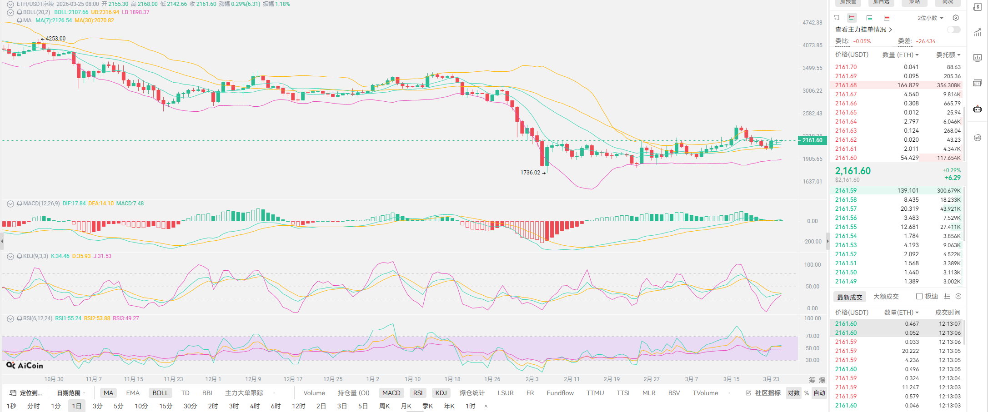Toggle 对数 logarithmic scale button
This screenshot has width=988, height=412.
point(793,393)
